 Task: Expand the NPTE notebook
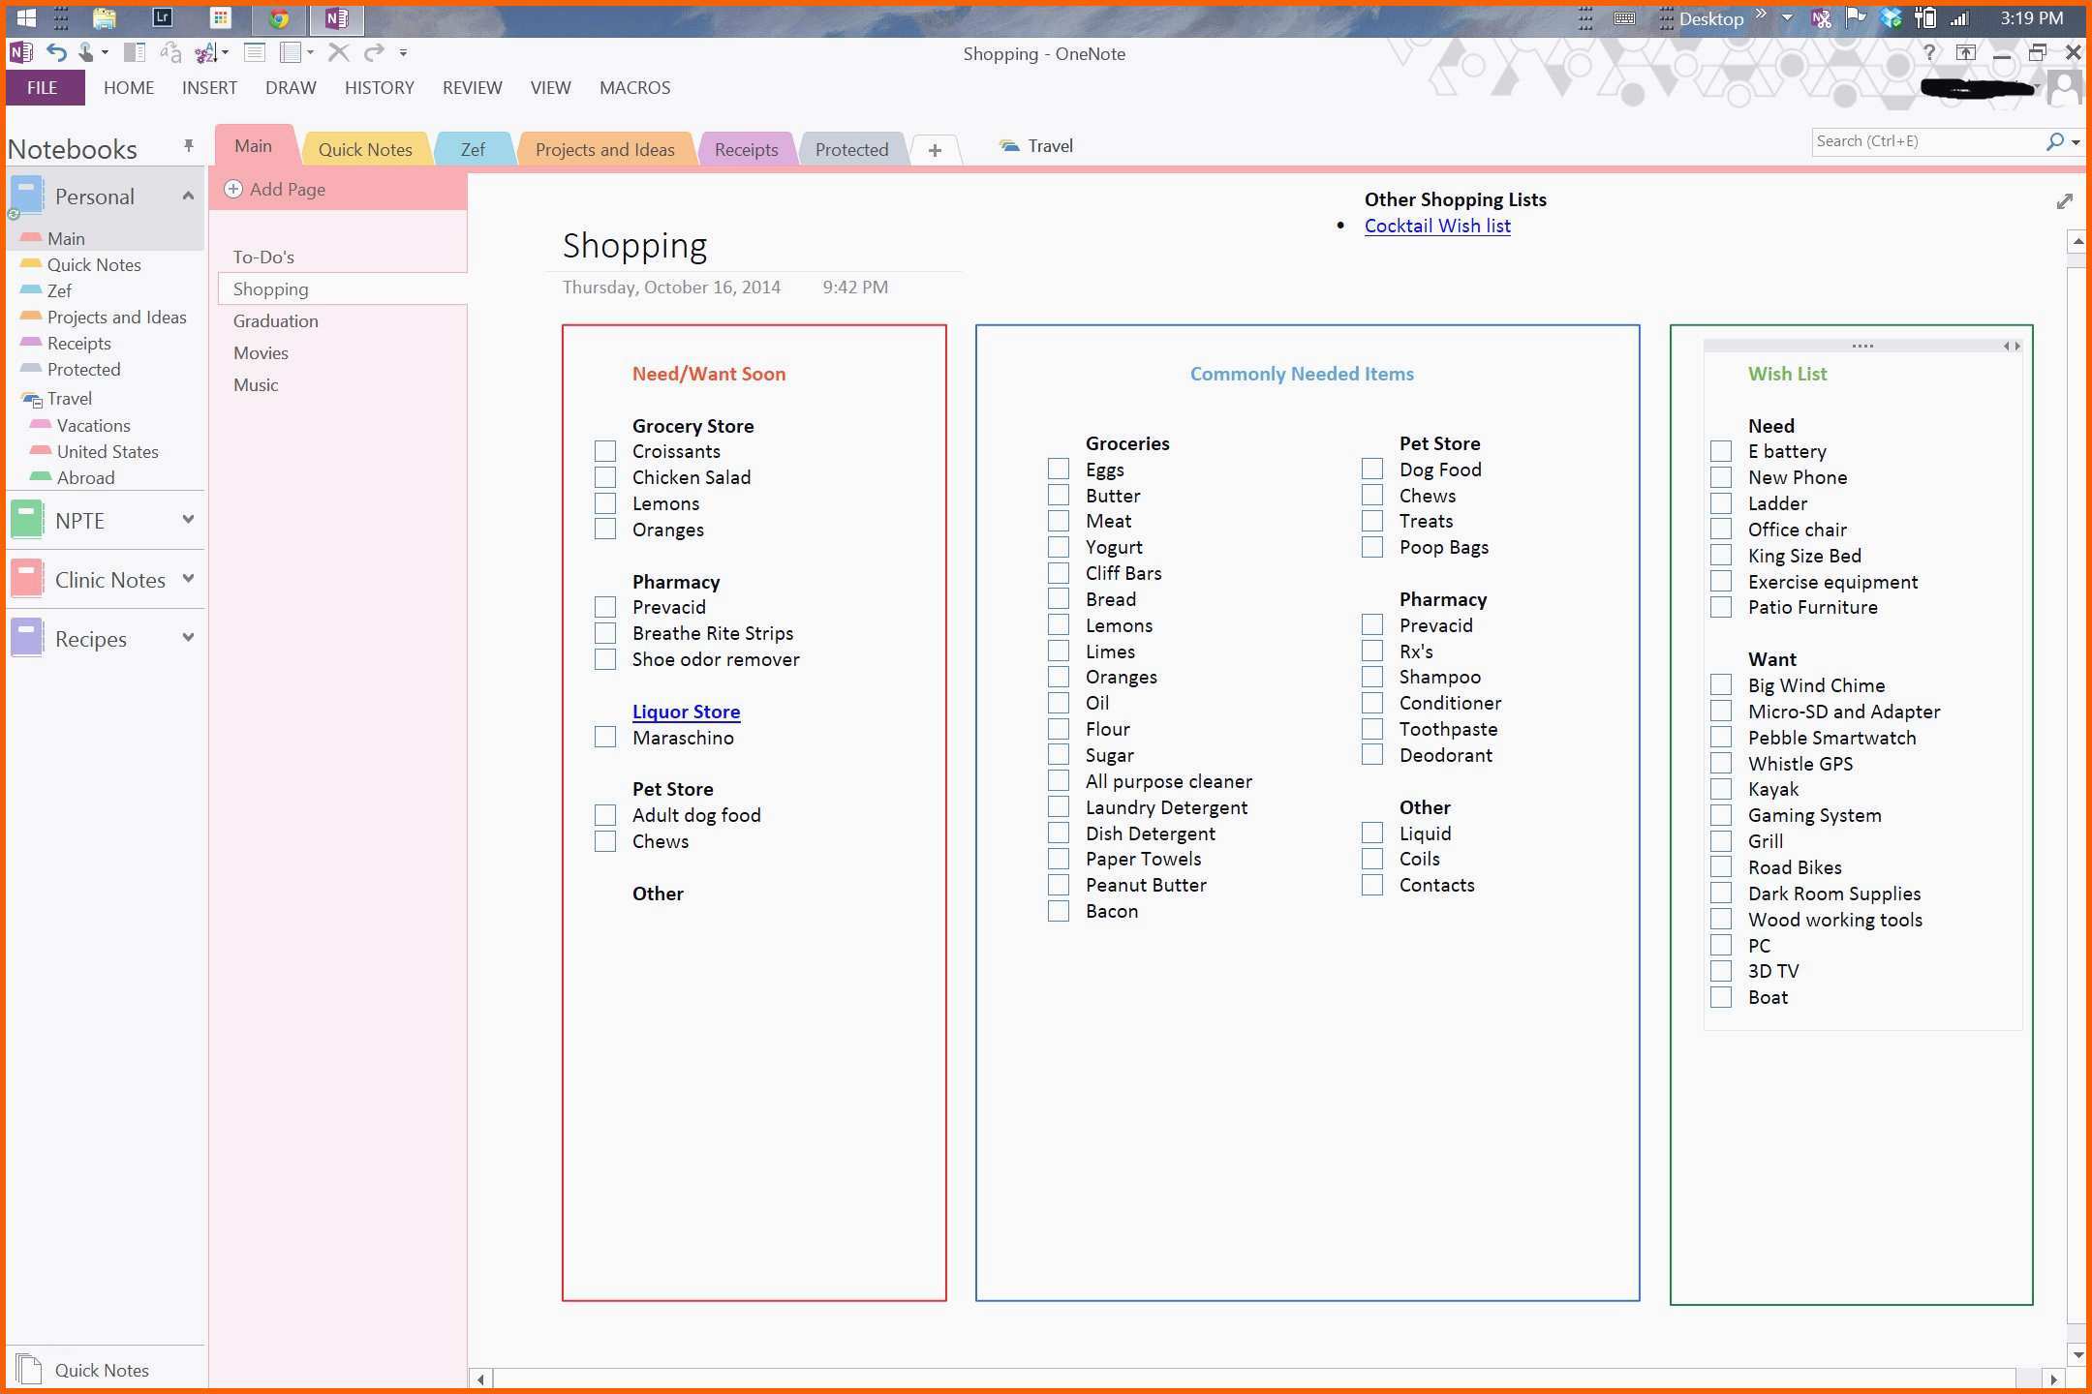188,520
